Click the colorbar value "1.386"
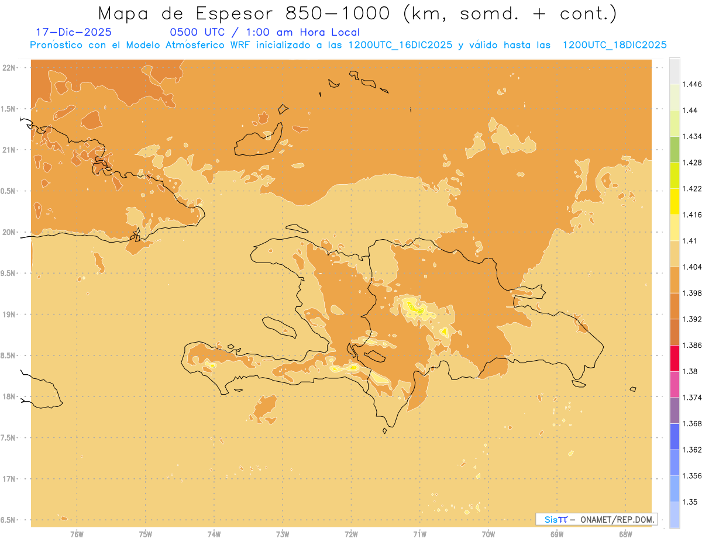Image resolution: width=702 pixels, height=542 pixels. (x=692, y=345)
